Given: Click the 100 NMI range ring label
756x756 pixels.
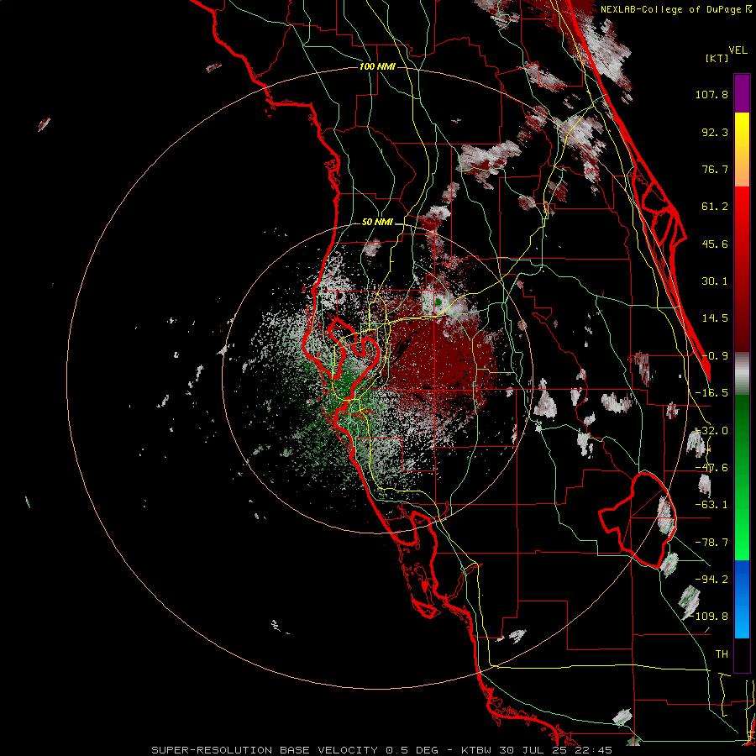Looking at the screenshot, I should (377, 66).
